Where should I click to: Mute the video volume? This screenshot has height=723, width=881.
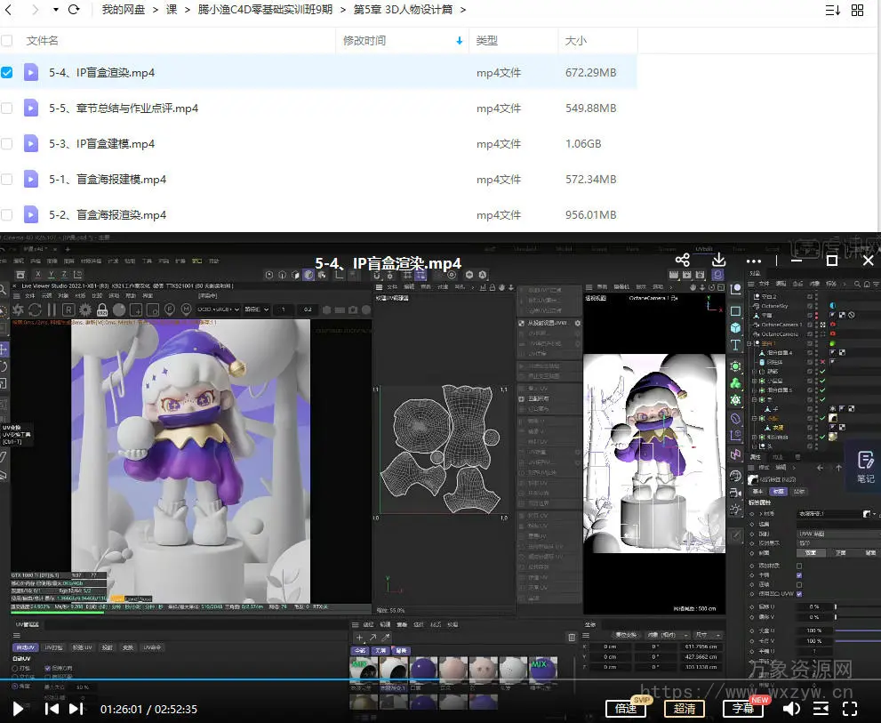point(791,709)
